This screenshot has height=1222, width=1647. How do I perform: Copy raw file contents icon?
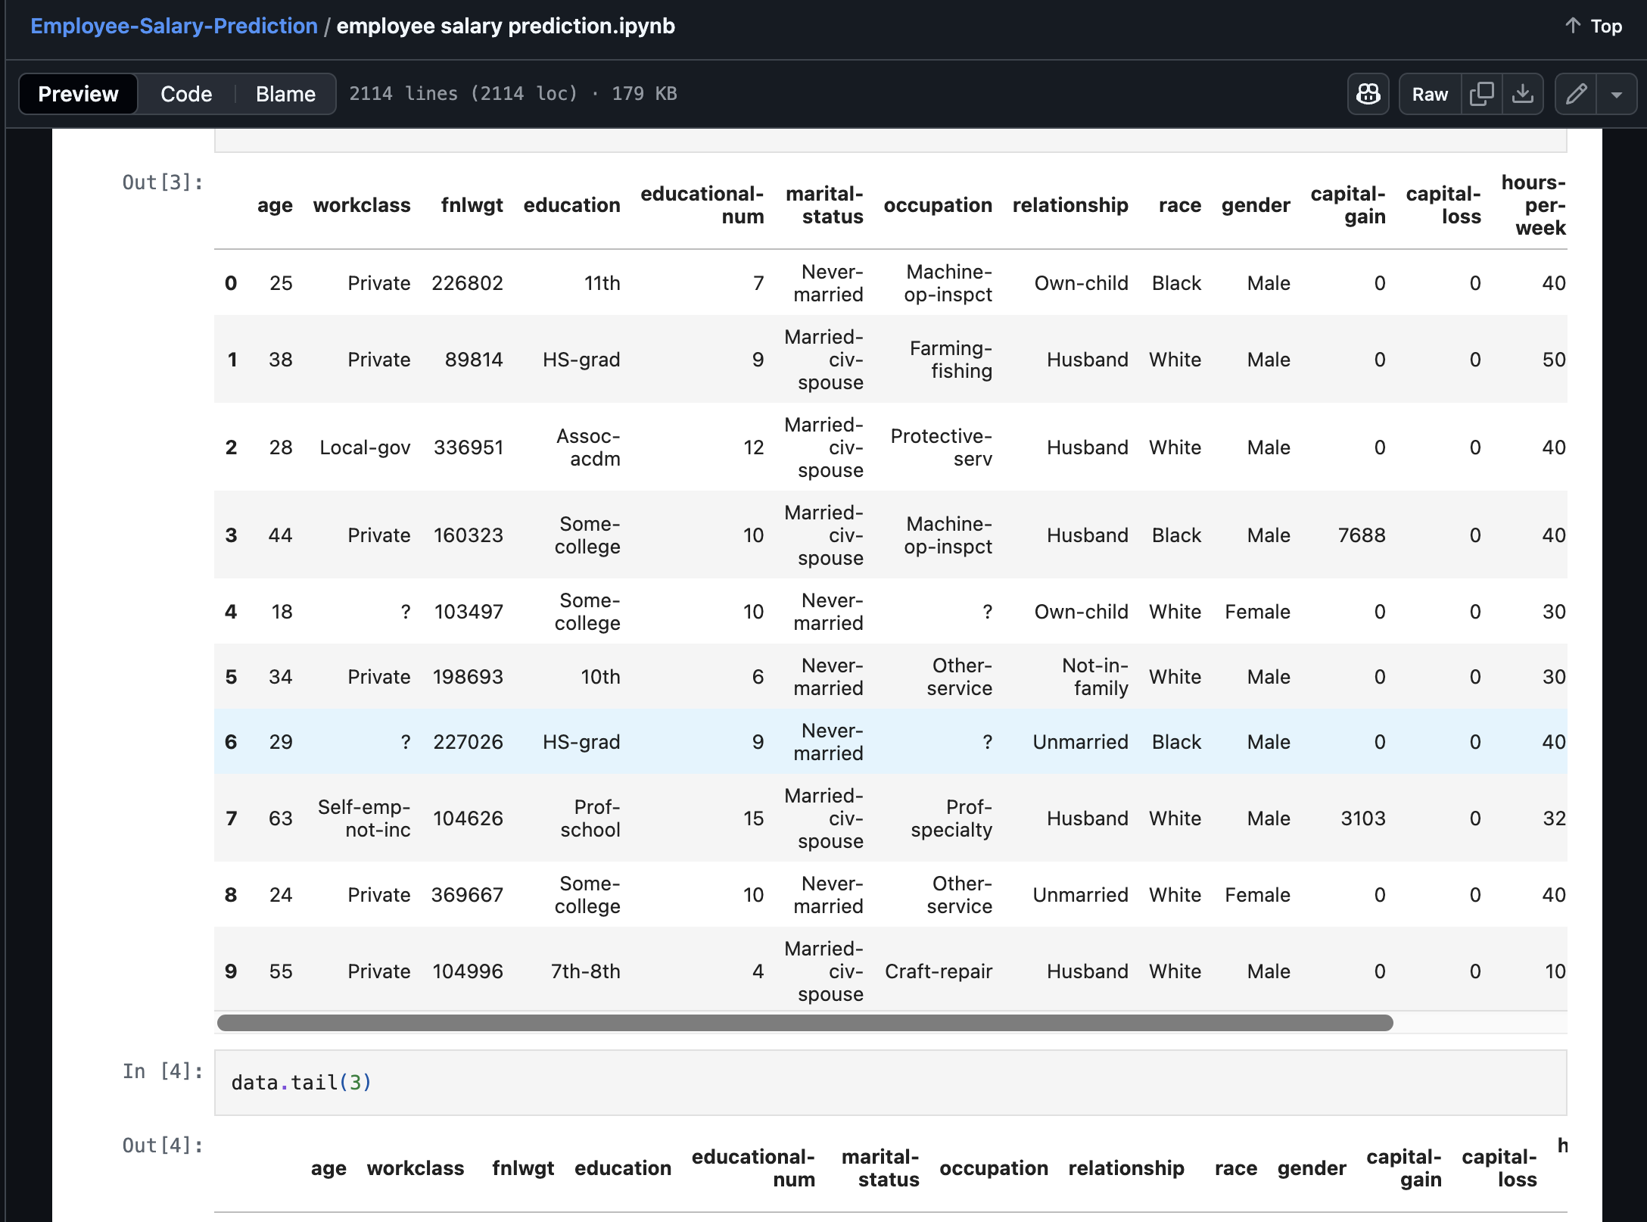(x=1481, y=94)
